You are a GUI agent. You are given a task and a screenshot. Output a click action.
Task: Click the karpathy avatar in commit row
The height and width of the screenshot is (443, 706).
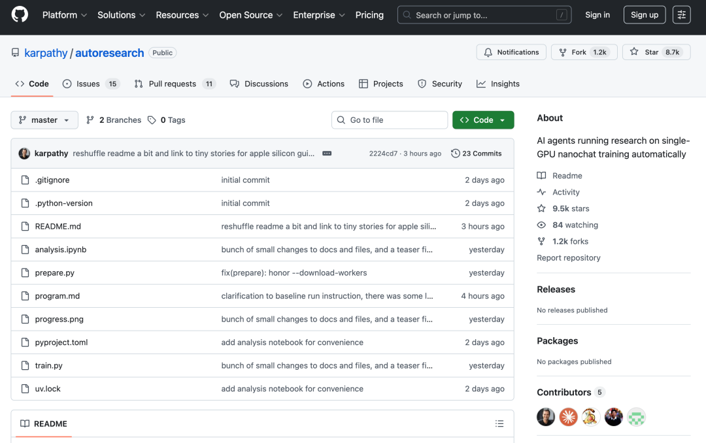tap(24, 154)
